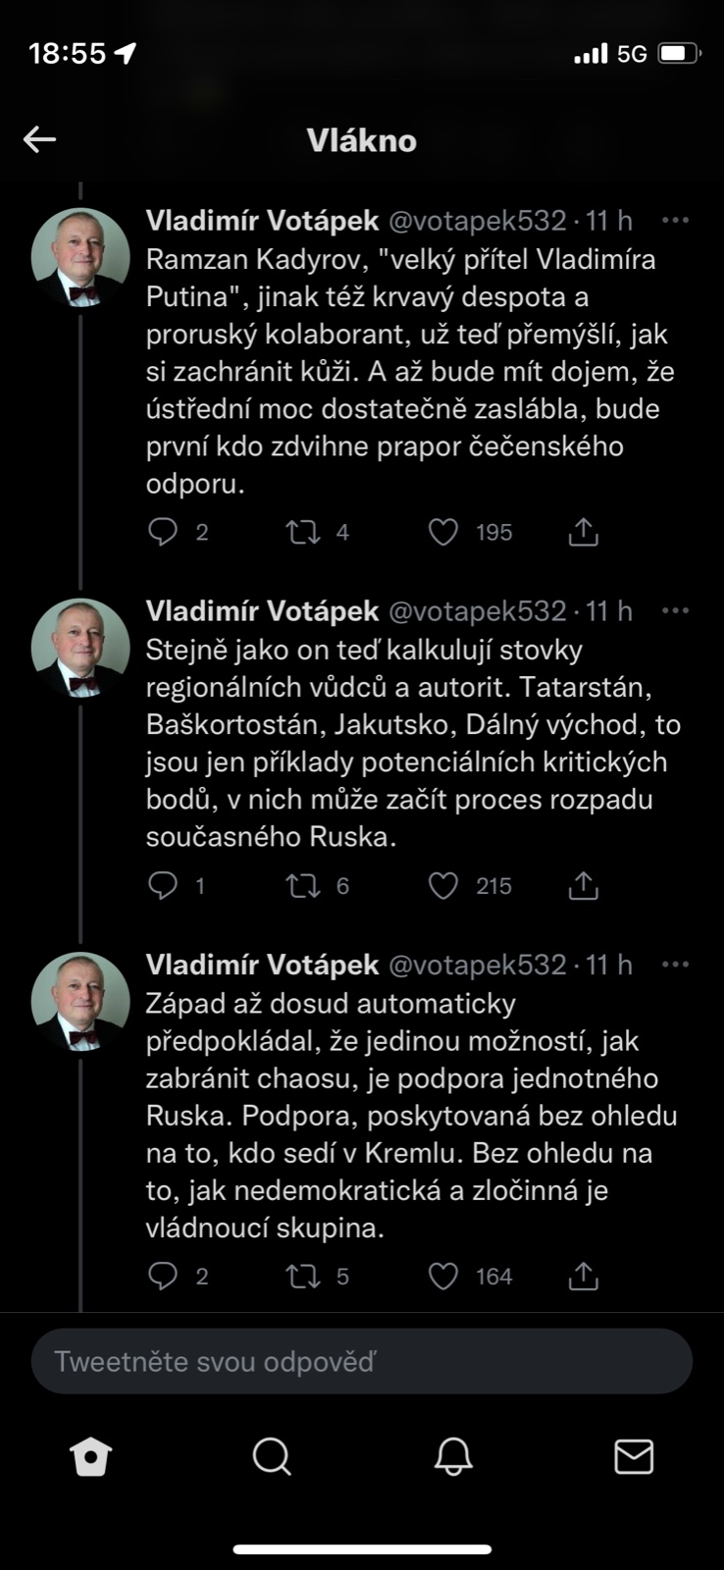Reply to the Ramzan Kadyrov tweet
724x1570 pixels.
click(x=162, y=532)
